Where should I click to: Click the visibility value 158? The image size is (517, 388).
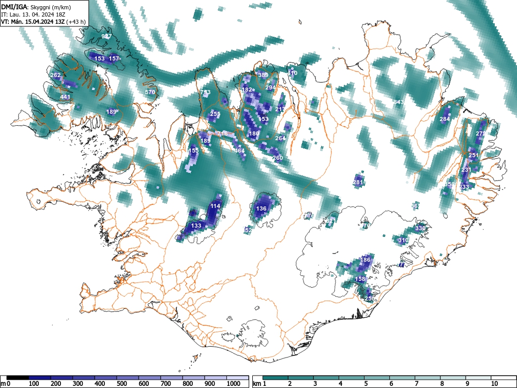click(x=360, y=279)
